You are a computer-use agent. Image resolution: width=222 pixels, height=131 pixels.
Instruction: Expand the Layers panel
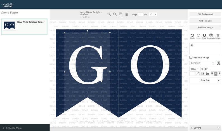coord(205,128)
